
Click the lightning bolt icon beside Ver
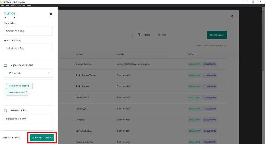click(x=159, y=35)
